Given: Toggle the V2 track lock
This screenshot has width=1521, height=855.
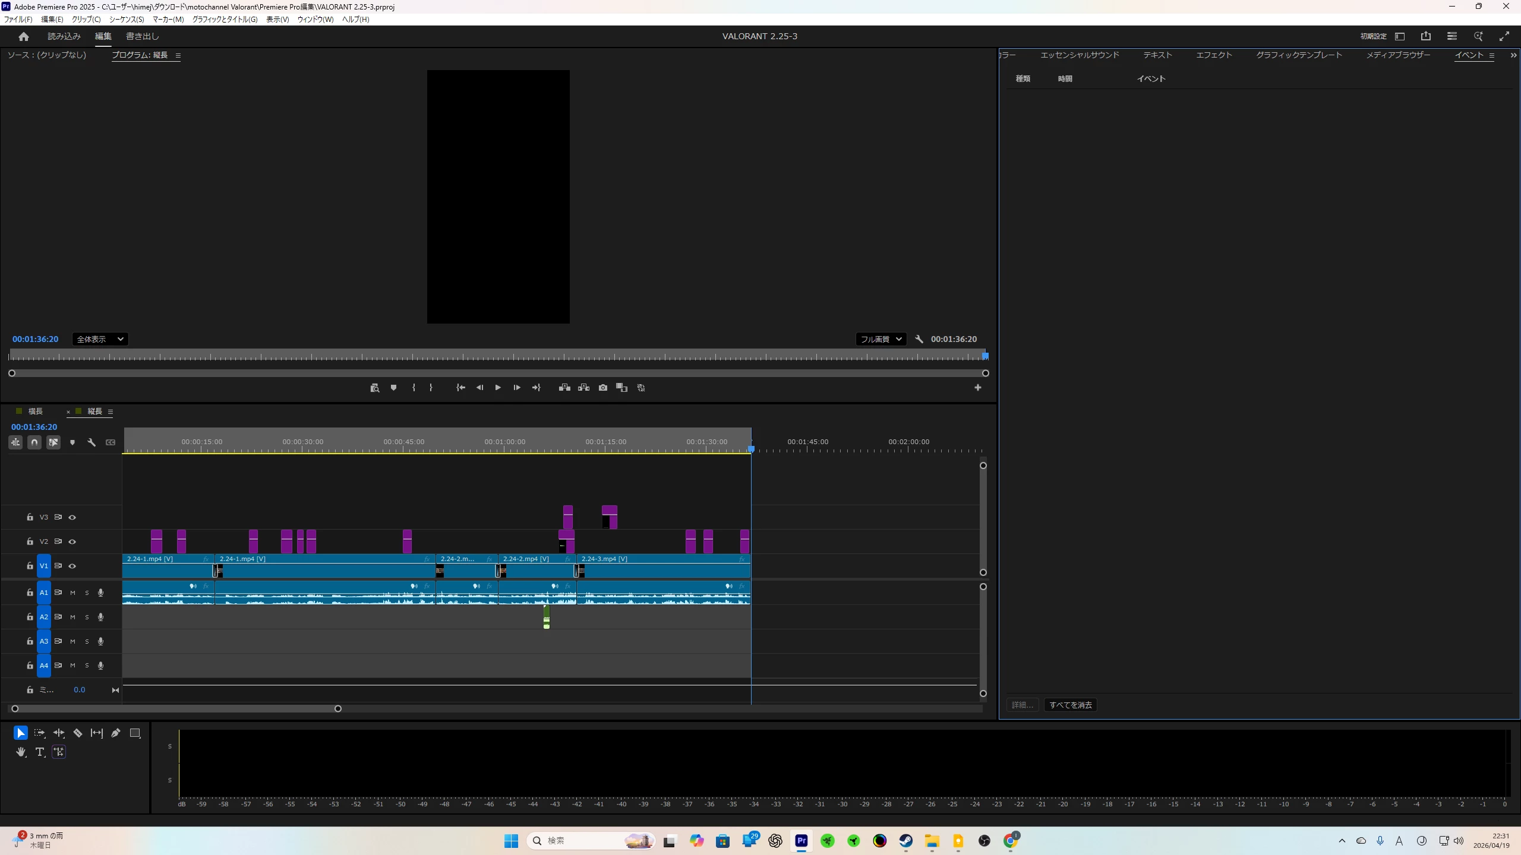Looking at the screenshot, I should tap(30, 541).
